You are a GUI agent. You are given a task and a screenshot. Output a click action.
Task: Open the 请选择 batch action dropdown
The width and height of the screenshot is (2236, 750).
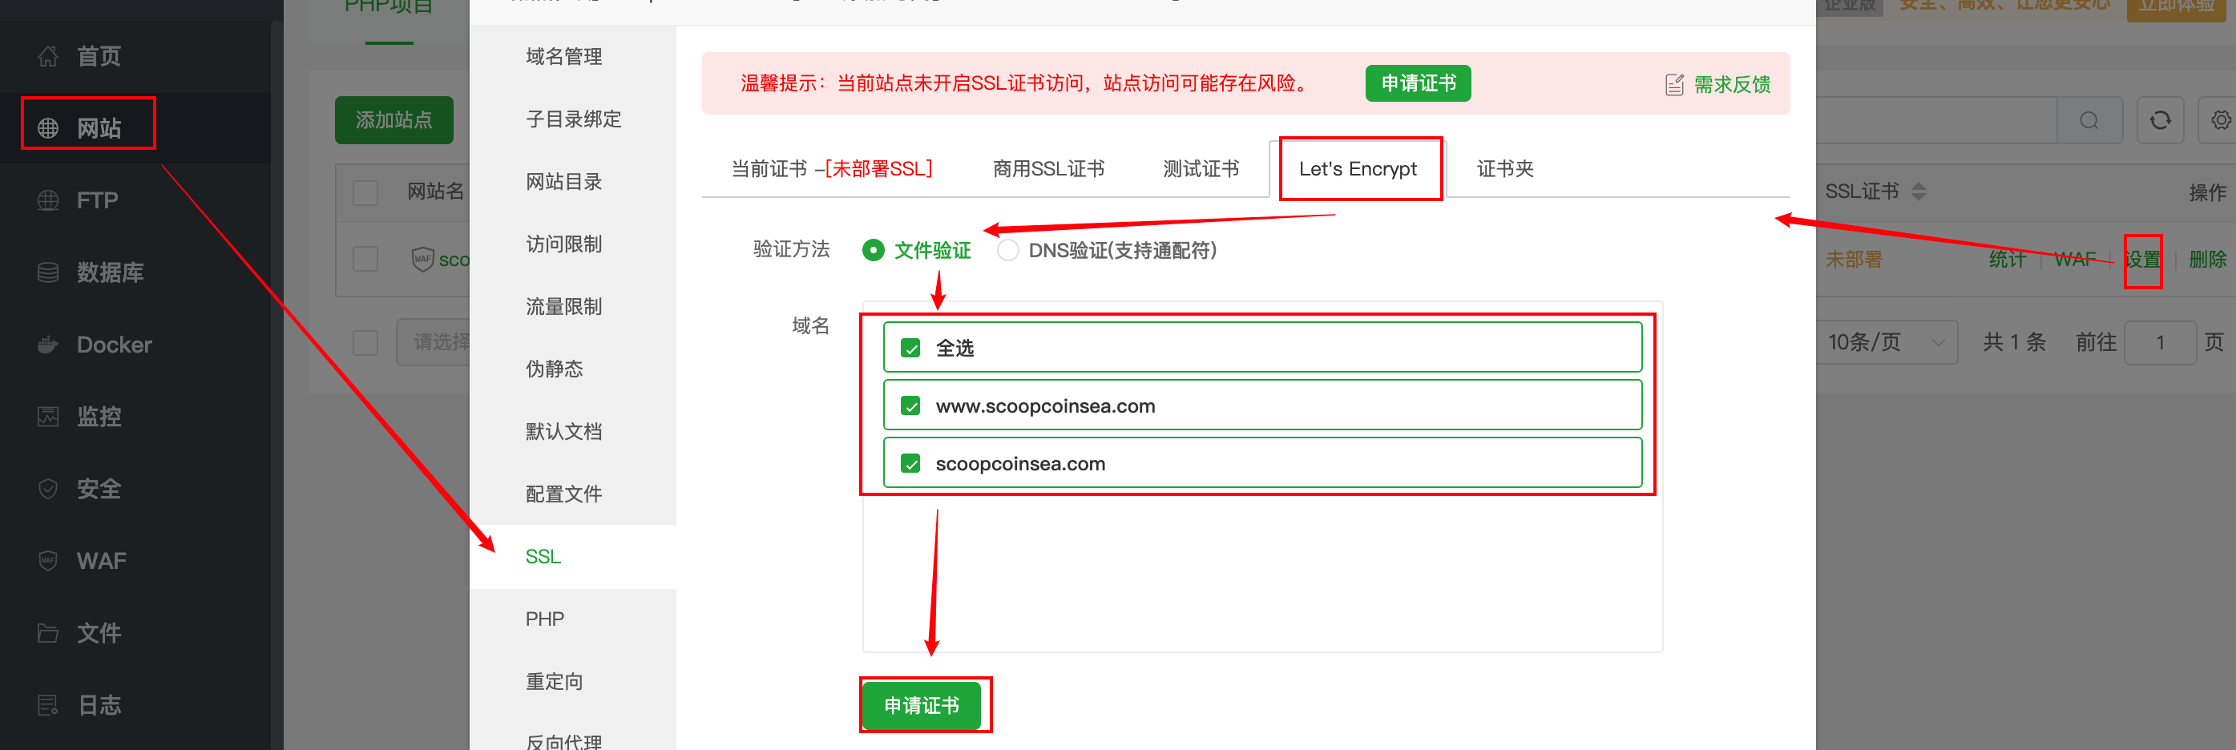[434, 342]
